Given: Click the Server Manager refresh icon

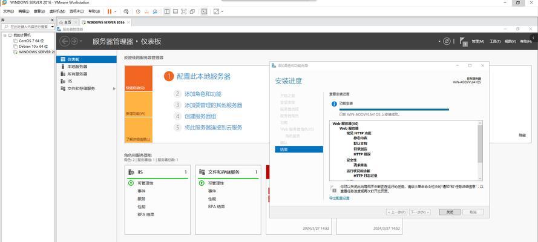Looking at the screenshot, I should pos(447,41).
